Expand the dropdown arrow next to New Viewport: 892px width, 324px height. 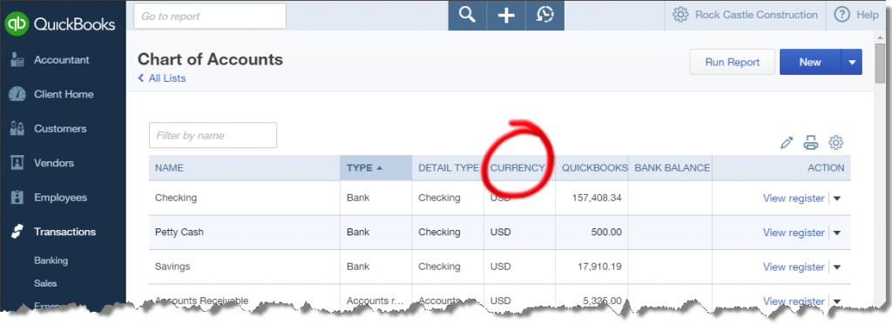(852, 62)
